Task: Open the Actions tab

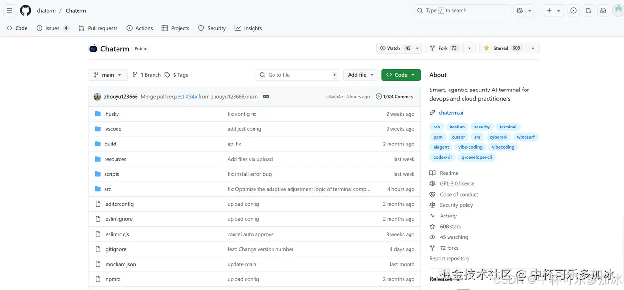Action: 139,28
